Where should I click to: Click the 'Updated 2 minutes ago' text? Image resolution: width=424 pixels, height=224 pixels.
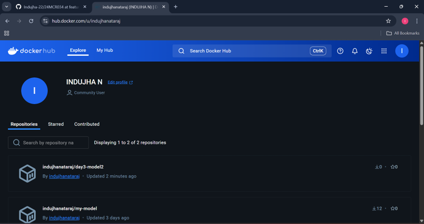click(x=111, y=176)
